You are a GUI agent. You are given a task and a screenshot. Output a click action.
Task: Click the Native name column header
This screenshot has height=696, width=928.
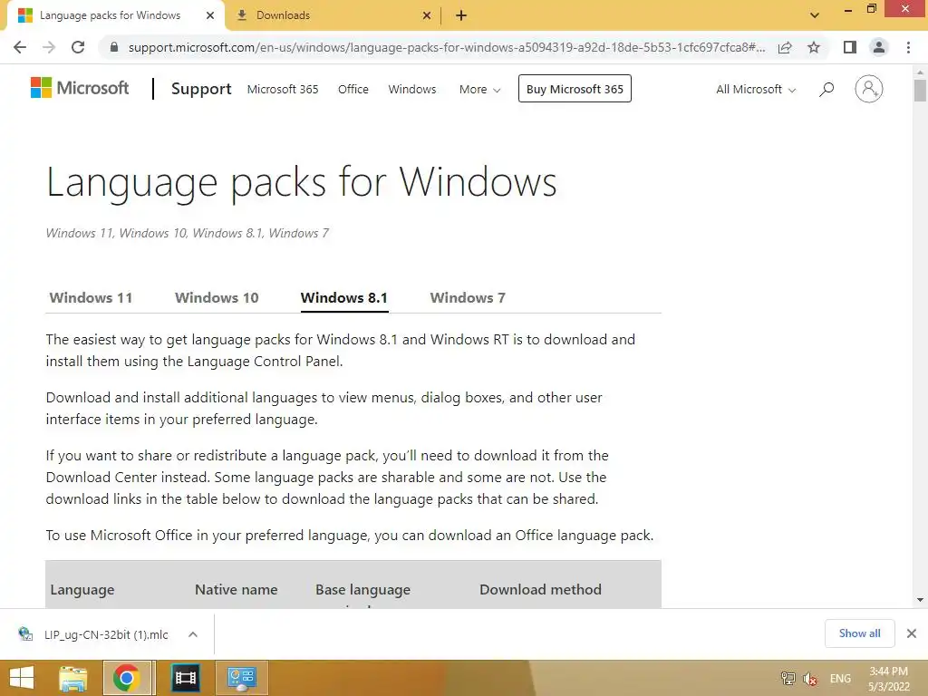(237, 589)
